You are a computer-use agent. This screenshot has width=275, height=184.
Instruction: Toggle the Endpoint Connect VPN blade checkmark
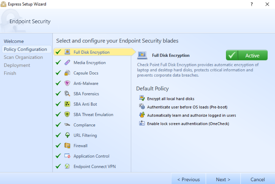click(58, 166)
